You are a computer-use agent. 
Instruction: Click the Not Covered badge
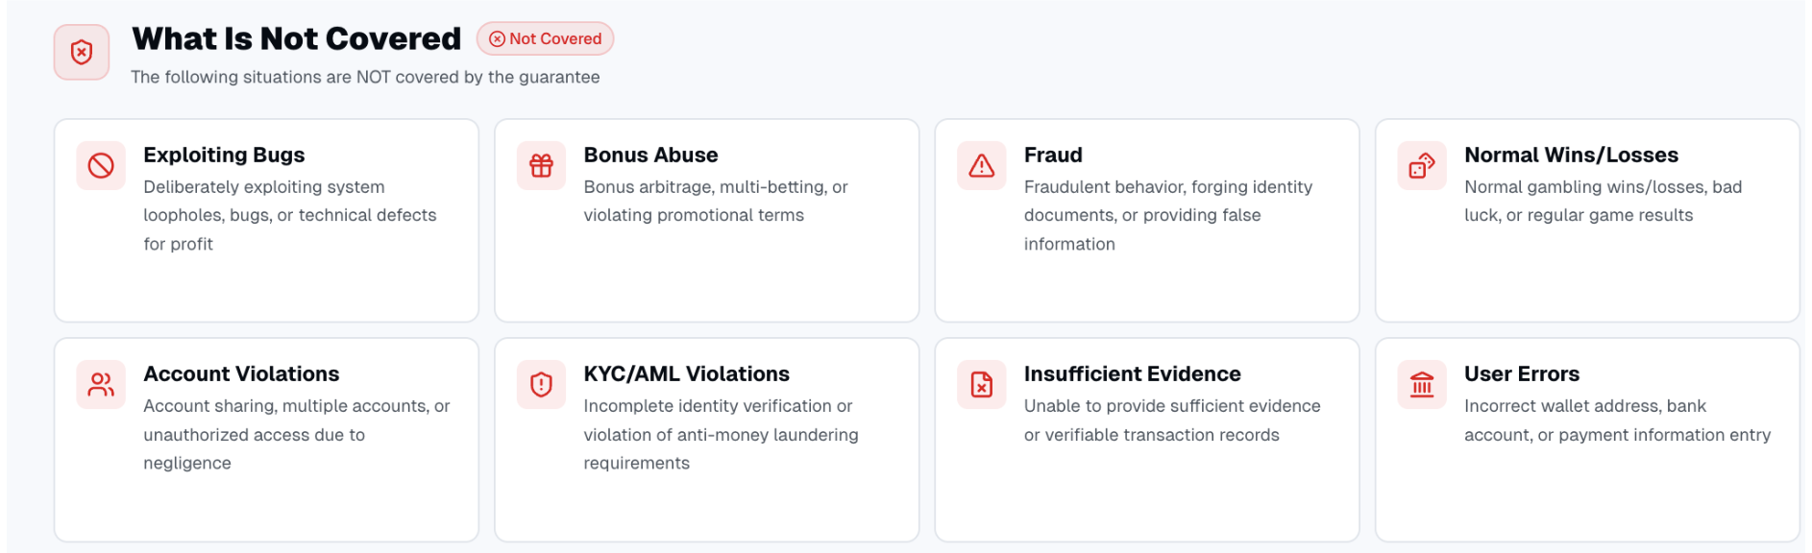(x=544, y=39)
